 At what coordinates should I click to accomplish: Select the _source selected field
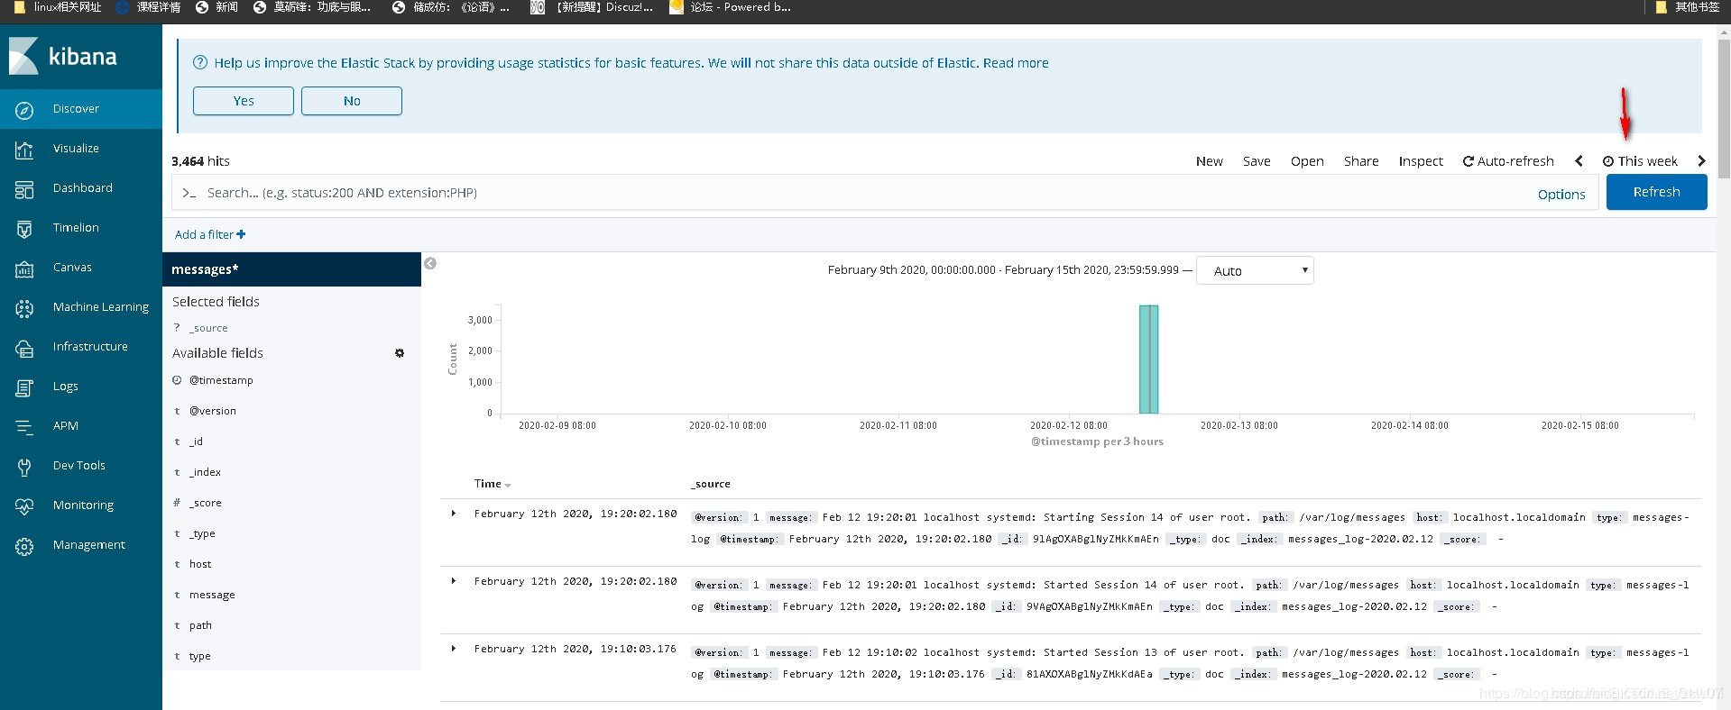[x=208, y=328]
